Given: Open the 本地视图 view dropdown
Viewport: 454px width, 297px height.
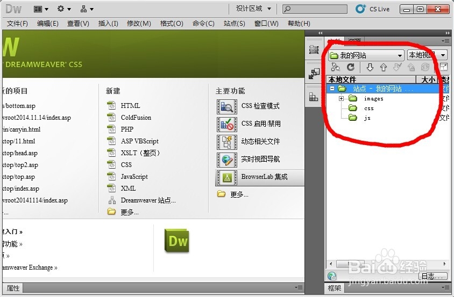Looking at the screenshot, I should click(x=427, y=55).
